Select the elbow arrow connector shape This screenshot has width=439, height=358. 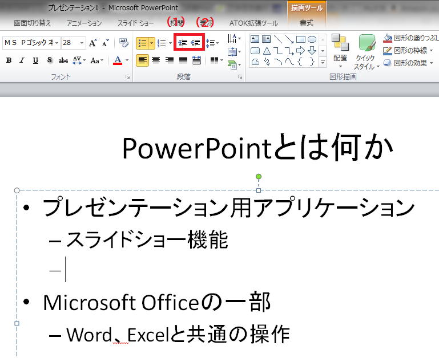click(289, 51)
